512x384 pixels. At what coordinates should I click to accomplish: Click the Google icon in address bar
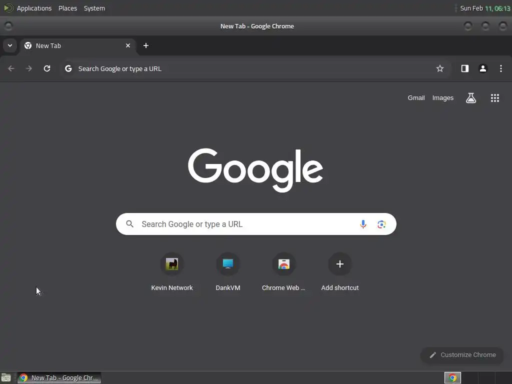click(68, 68)
